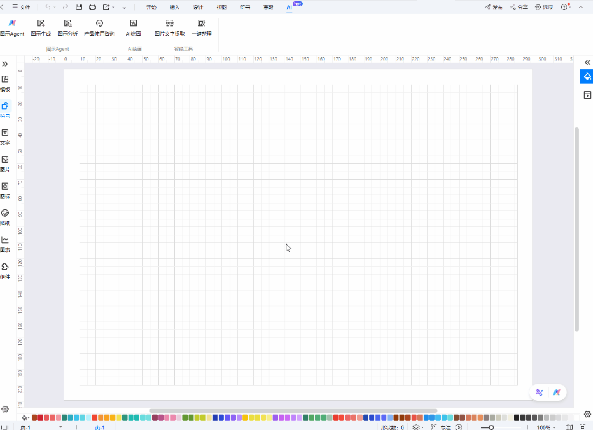Open the 符号 symbols panel in the sidebar
Screen dimensions: 593x430
5,110
